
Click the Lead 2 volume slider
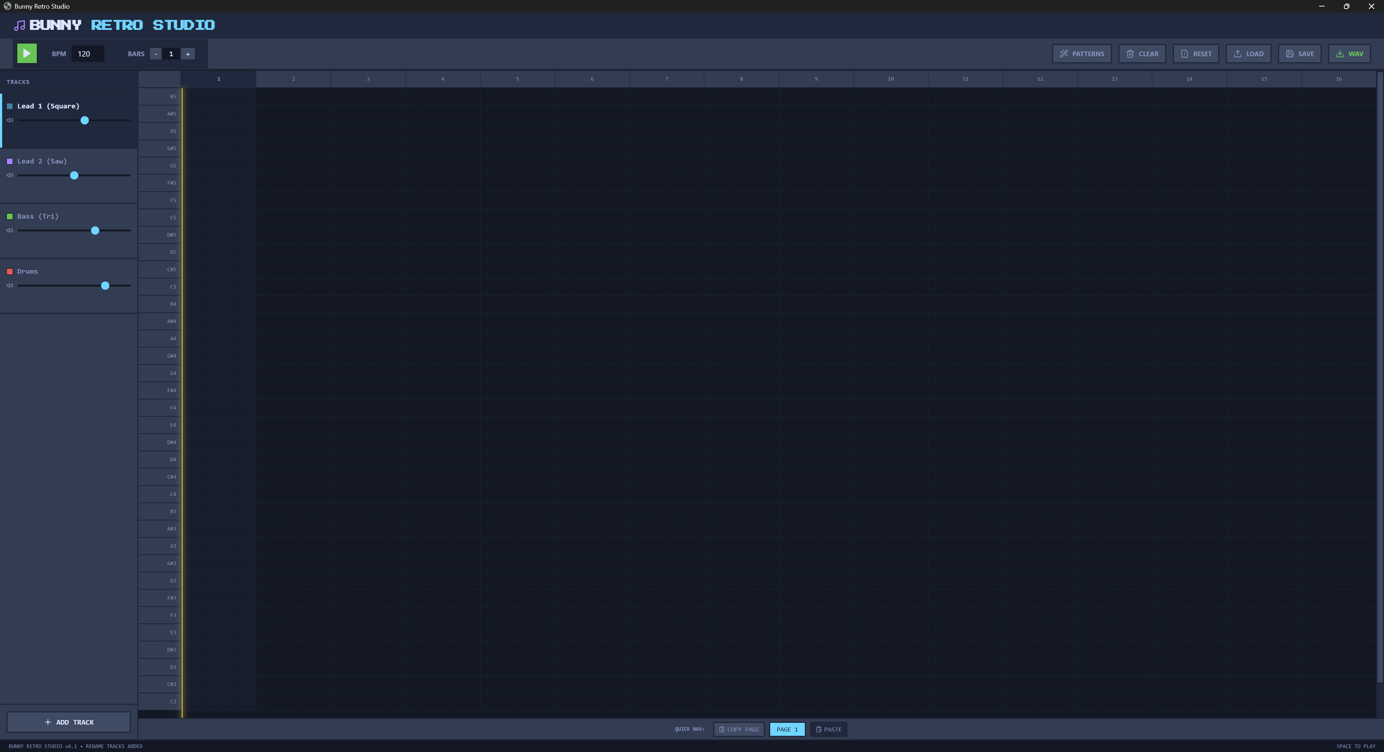74,175
